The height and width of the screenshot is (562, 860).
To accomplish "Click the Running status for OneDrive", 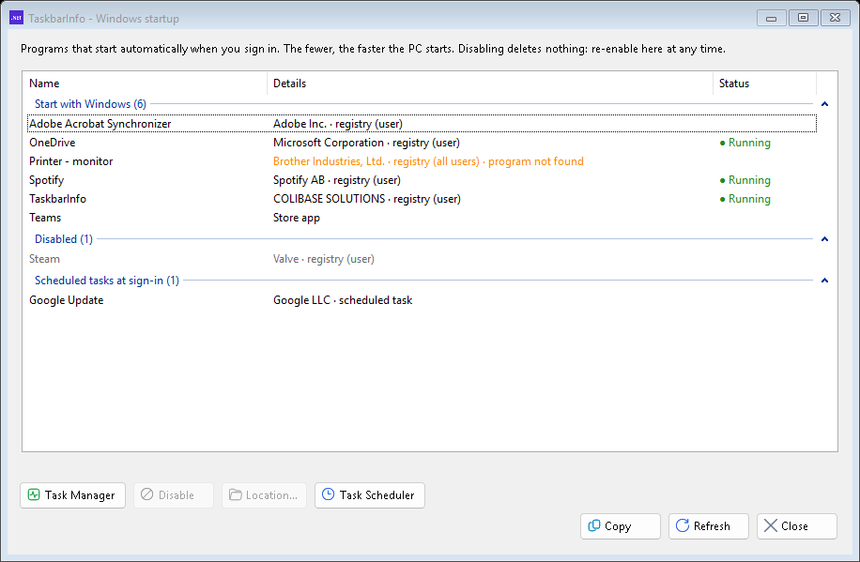I will pos(745,143).
